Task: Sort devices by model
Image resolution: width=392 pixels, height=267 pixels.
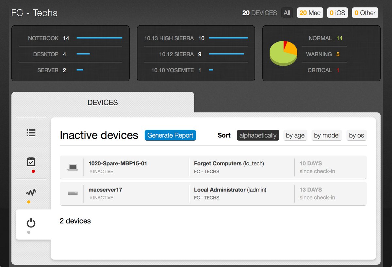Action: click(327, 135)
